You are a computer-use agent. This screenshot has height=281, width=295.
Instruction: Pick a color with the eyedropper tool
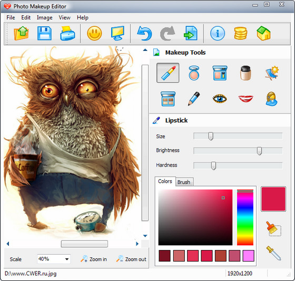click(273, 253)
